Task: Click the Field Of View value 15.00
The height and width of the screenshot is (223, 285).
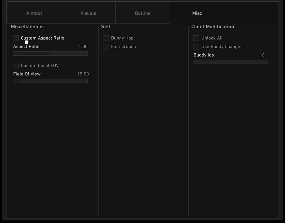Action: click(x=83, y=74)
